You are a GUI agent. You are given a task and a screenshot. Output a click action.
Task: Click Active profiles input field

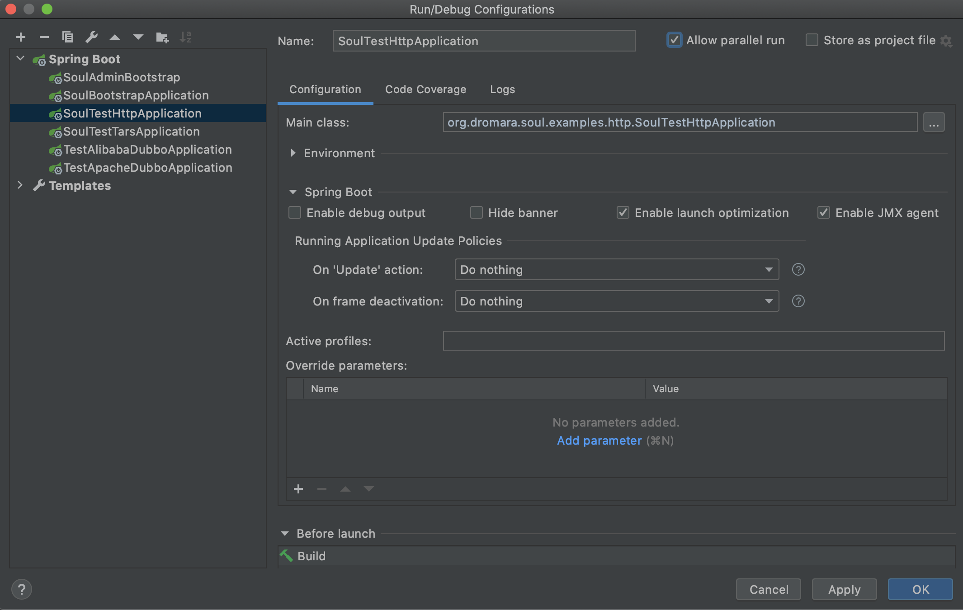[694, 341]
